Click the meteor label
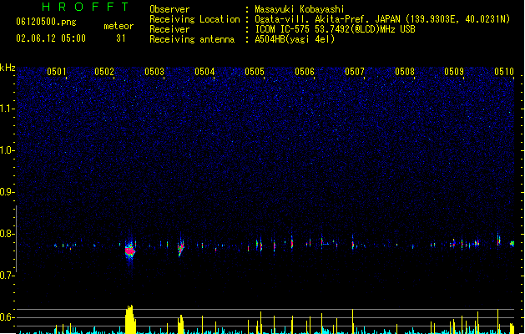The height and width of the screenshot is (334, 525). pos(119,26)
